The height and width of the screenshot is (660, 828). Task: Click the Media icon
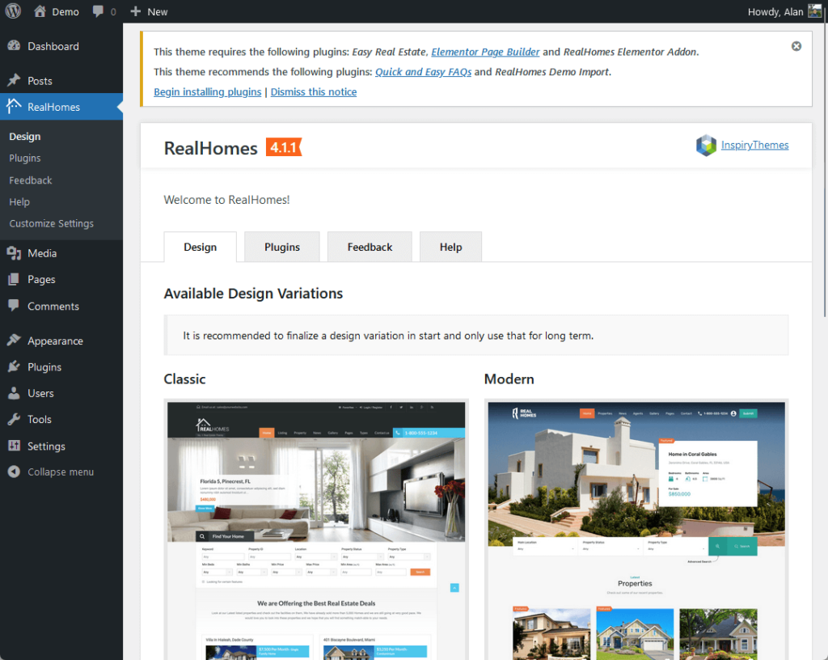tap(15, 253)
